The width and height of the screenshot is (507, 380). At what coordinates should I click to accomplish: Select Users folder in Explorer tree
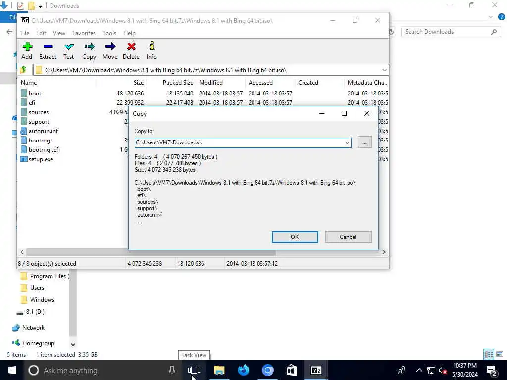(32, 288)
